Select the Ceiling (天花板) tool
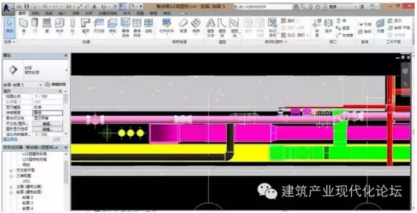The image size is (417, 213). [99, 26]
